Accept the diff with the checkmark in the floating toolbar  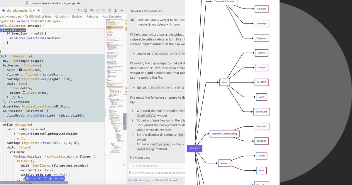34,179
